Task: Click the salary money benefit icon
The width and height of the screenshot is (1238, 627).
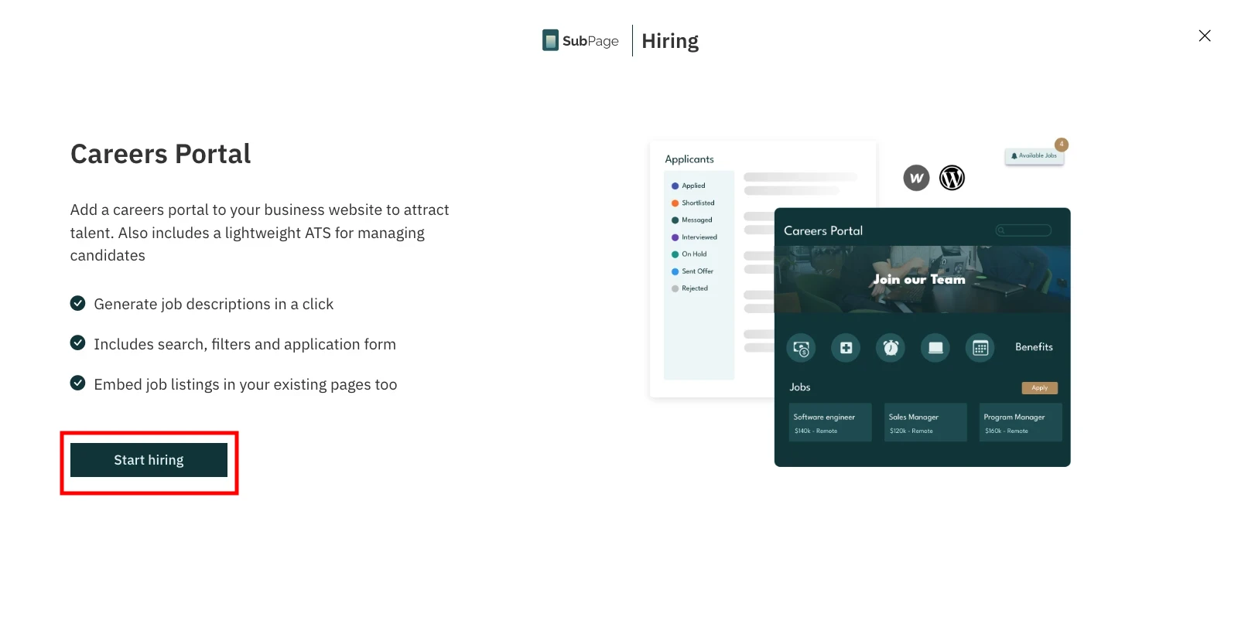Action: 801,348
